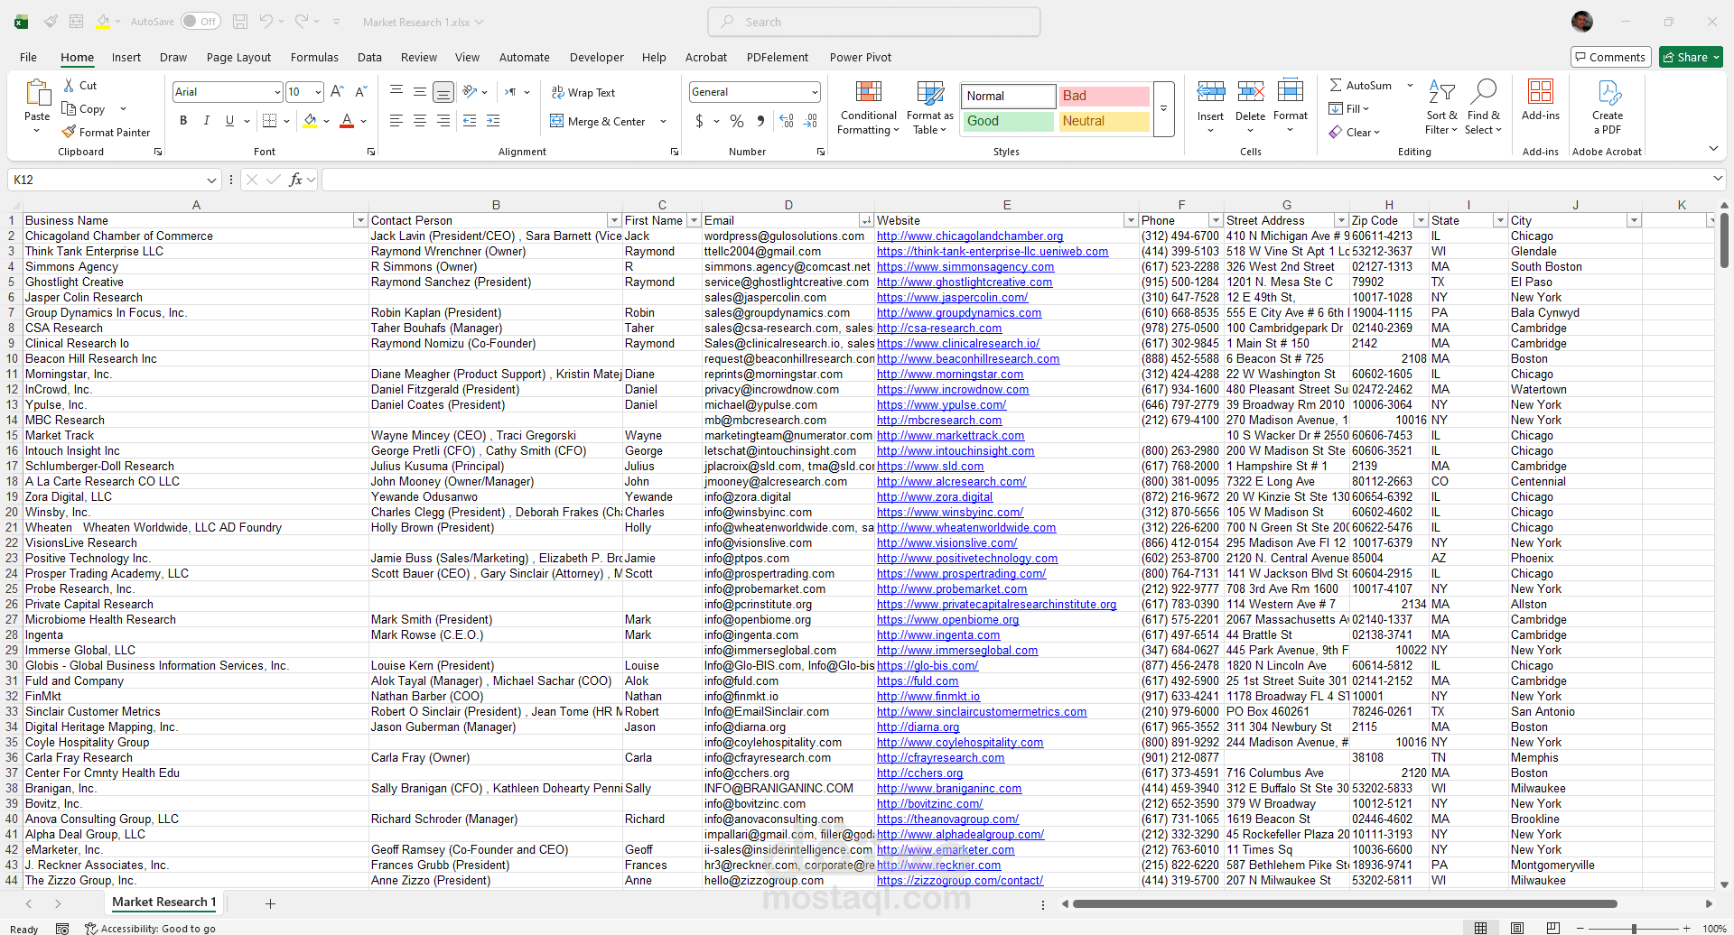Click the Align Left icon
1734x935 pixels.
point(396,120)
